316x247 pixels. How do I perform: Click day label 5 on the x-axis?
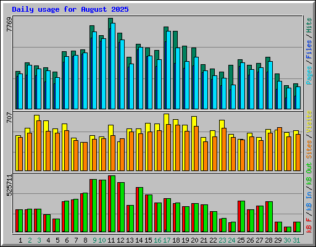(x=57, y=240)
